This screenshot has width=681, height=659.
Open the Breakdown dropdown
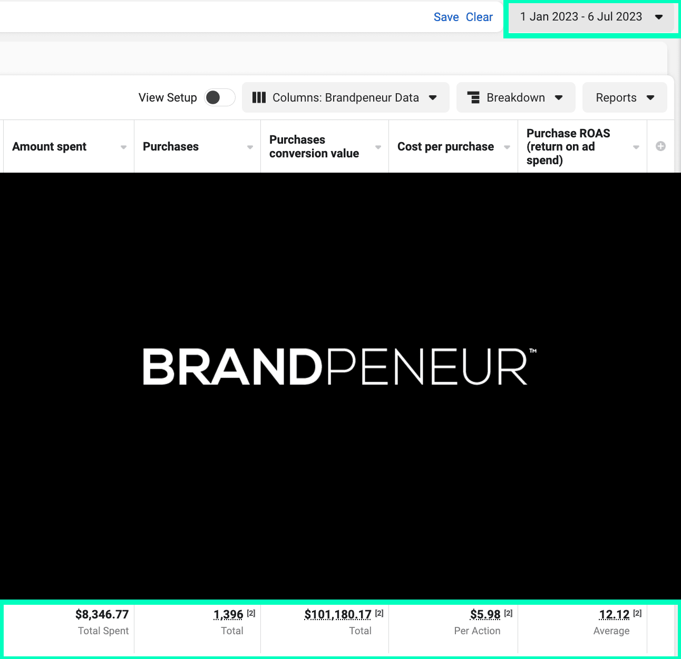tap(515, 97)
